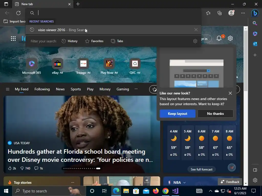Open Google Chrome from the taskbar
The image size is (262, 196).
[x=166, y=191]
